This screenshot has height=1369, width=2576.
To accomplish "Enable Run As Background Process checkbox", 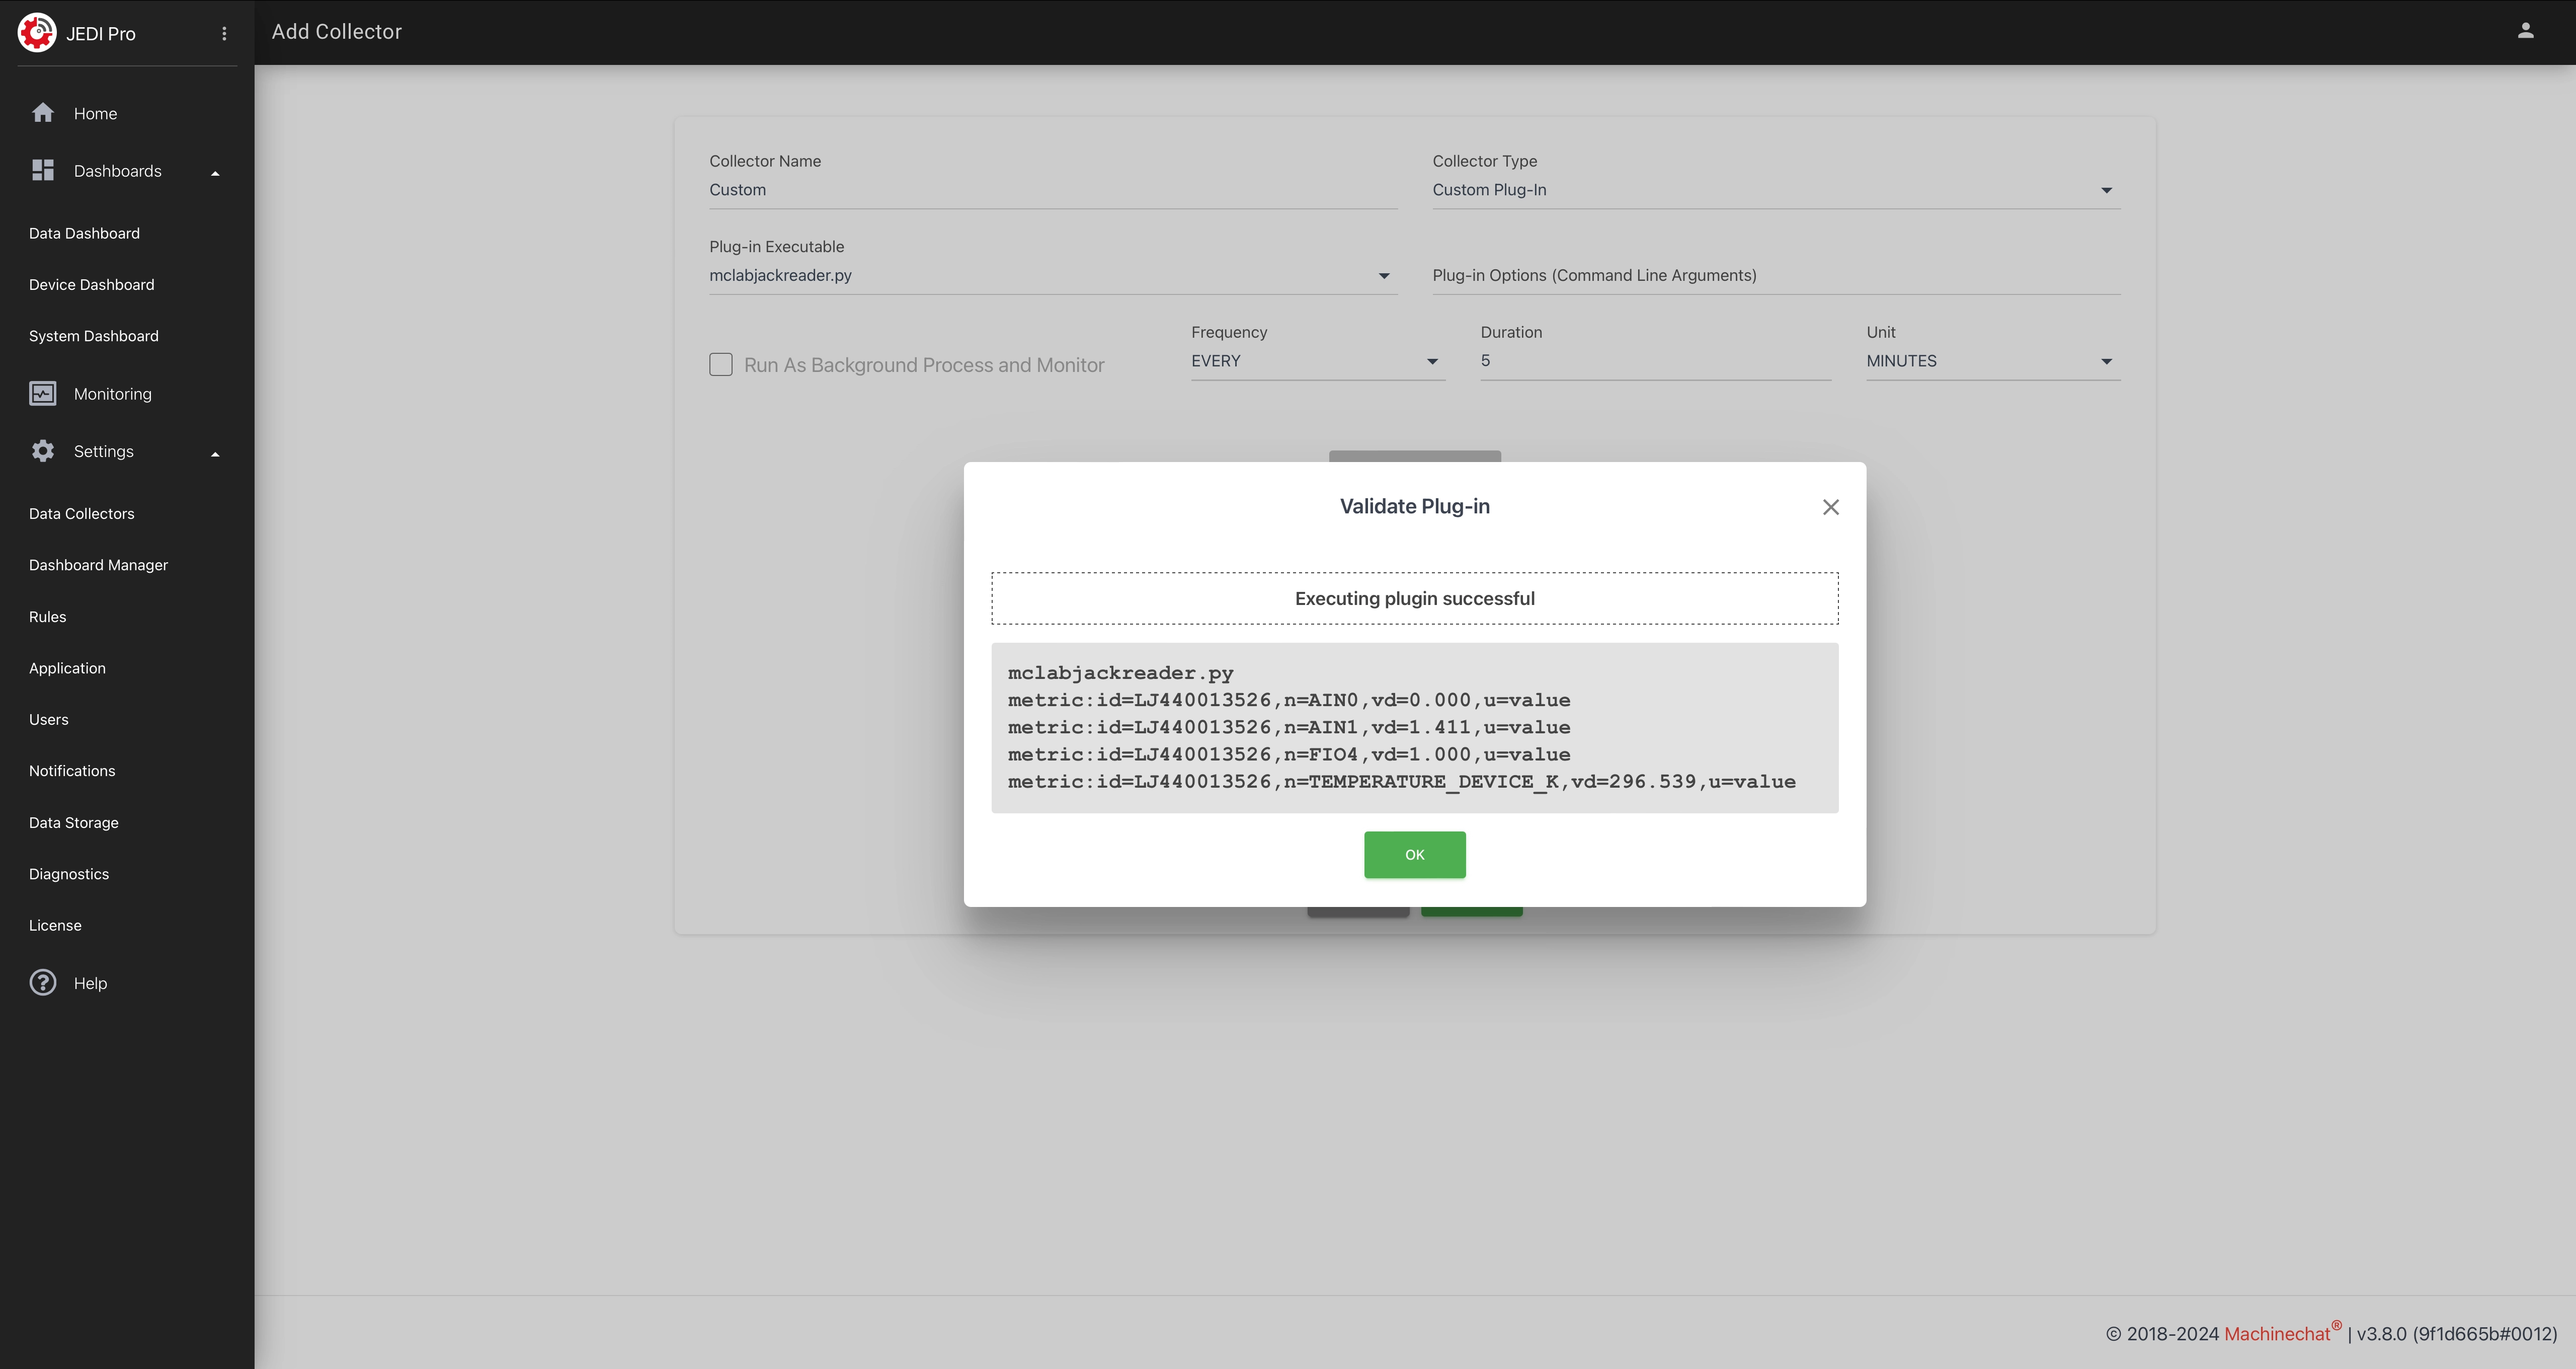I will (x=720, y=364).
